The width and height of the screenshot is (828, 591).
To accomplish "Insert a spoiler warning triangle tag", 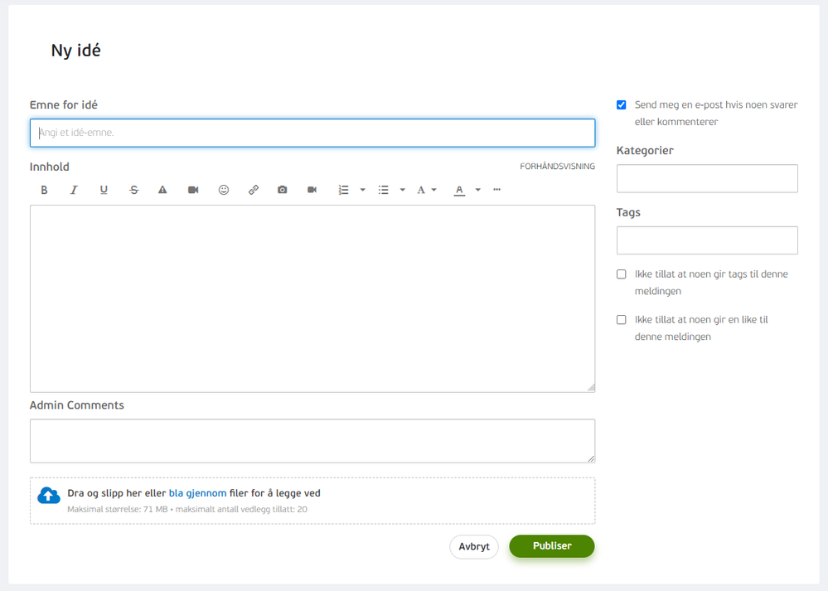I will [x=162, y=190].
